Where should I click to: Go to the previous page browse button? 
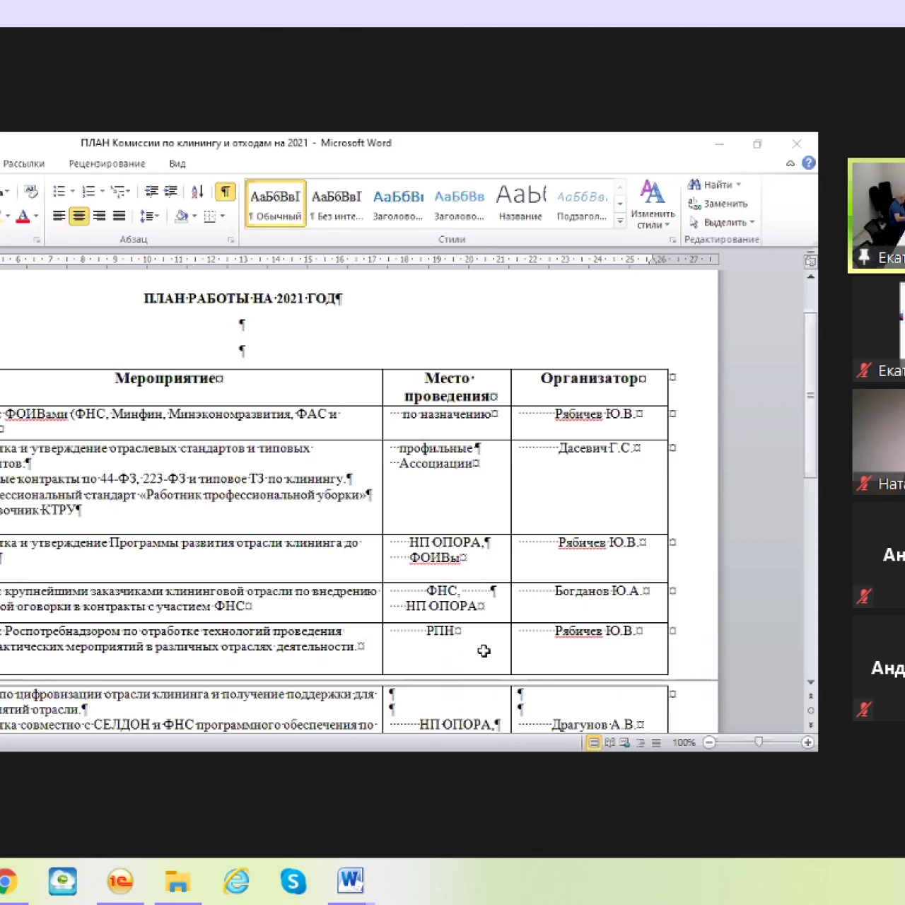810,696
